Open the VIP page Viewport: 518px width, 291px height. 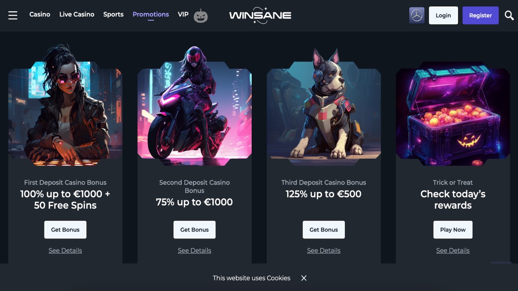point(183,14)
